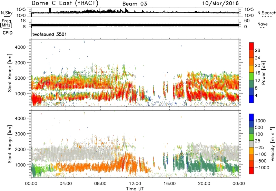Image resolution: width=276 pixels, height=191 pixels.
Task: Click the dark green segment of the velocity colorbar
Action: pyautogui.click(x=252, y=131)
